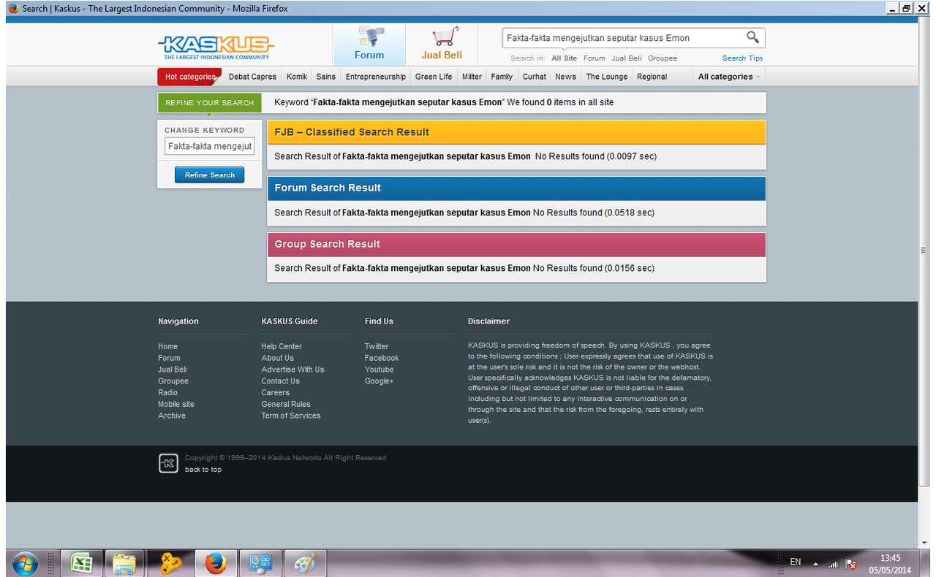
Task: Click the magnifying glass search icon
Action: tap(752, 37)
